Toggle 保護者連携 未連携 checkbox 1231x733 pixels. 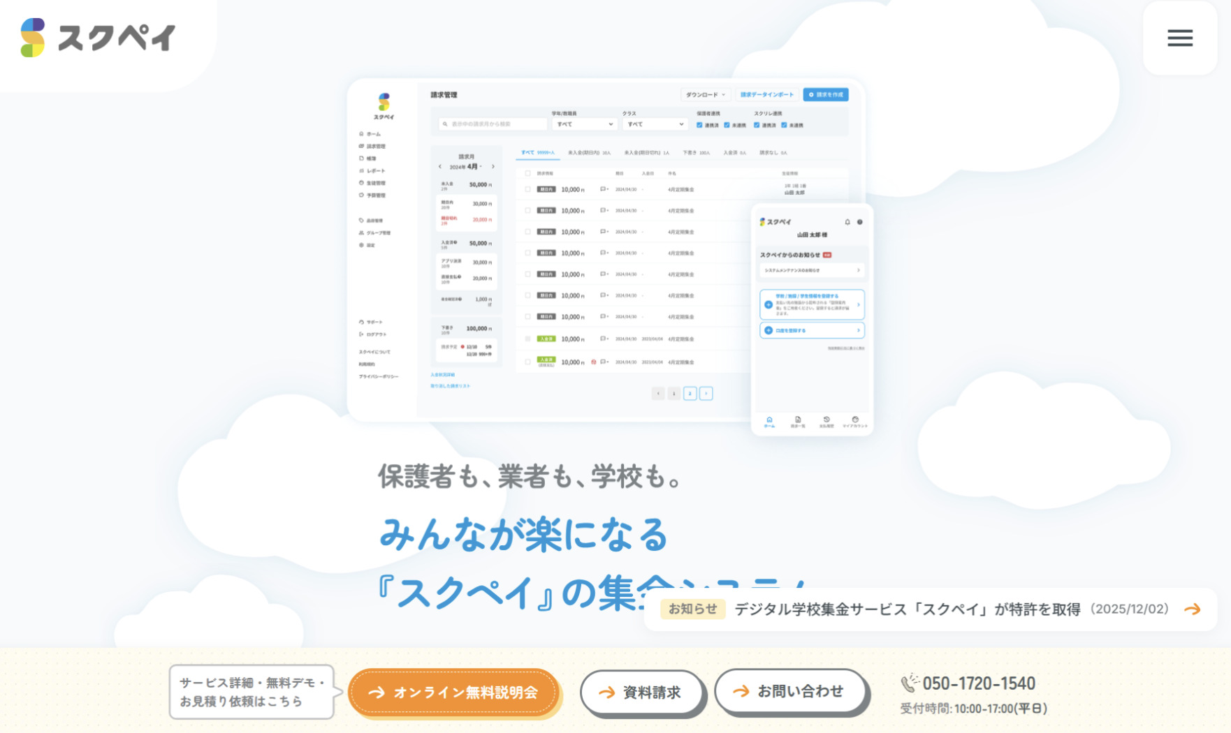click(x=727, y=125)
